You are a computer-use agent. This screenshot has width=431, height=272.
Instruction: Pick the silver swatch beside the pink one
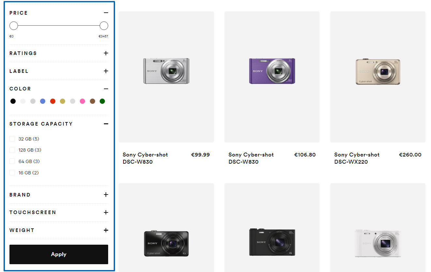click(x=73, y=101)
